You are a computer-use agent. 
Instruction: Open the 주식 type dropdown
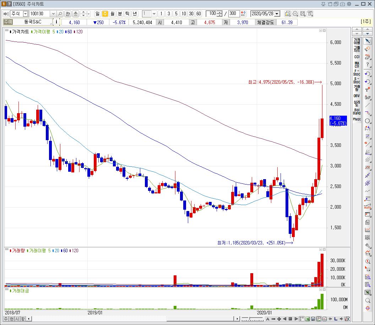(x=25, y=14)
